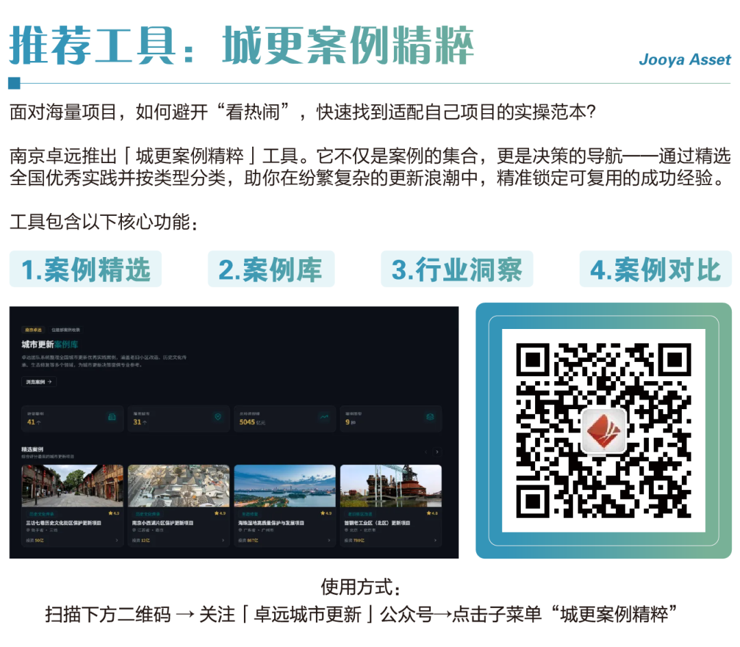740x647 pixels.
Task: Click the 广东省 · 广州市 location on 海珠湿地 card
Action: (x=257, y=530)
